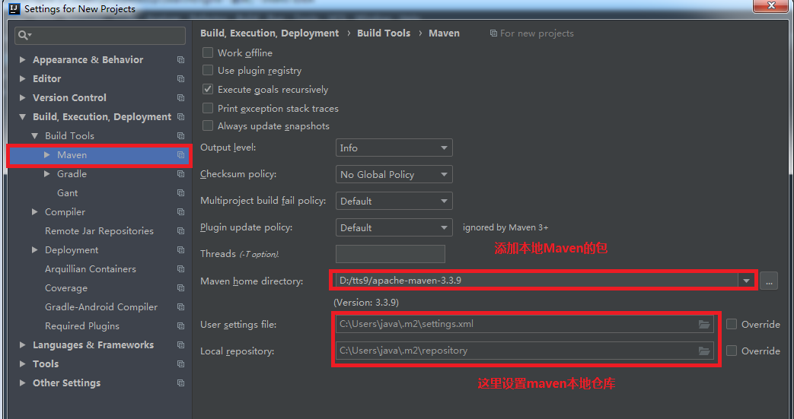Check Override for User settings file
Screen dimensions: 794x419
732,325
